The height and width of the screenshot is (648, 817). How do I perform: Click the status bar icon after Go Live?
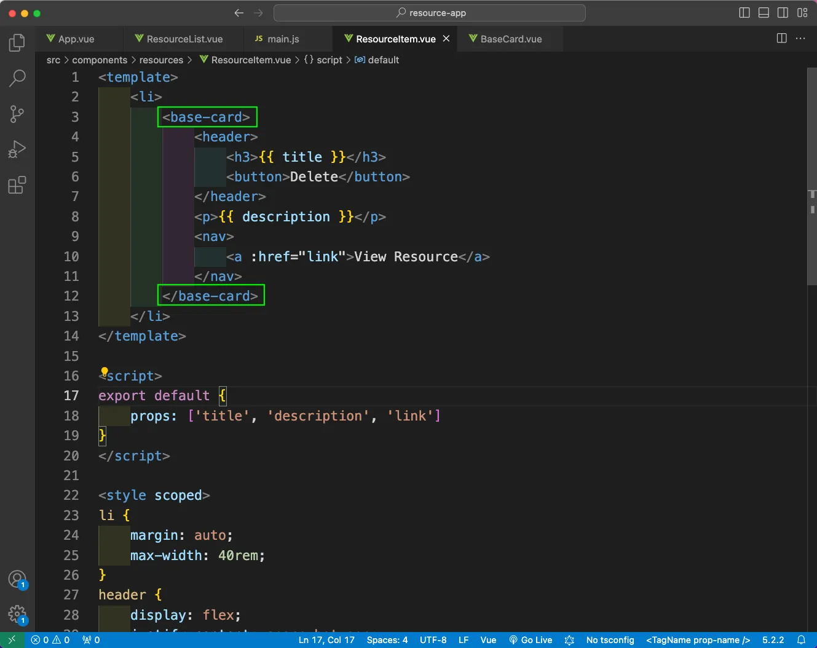tap(569, 640)
